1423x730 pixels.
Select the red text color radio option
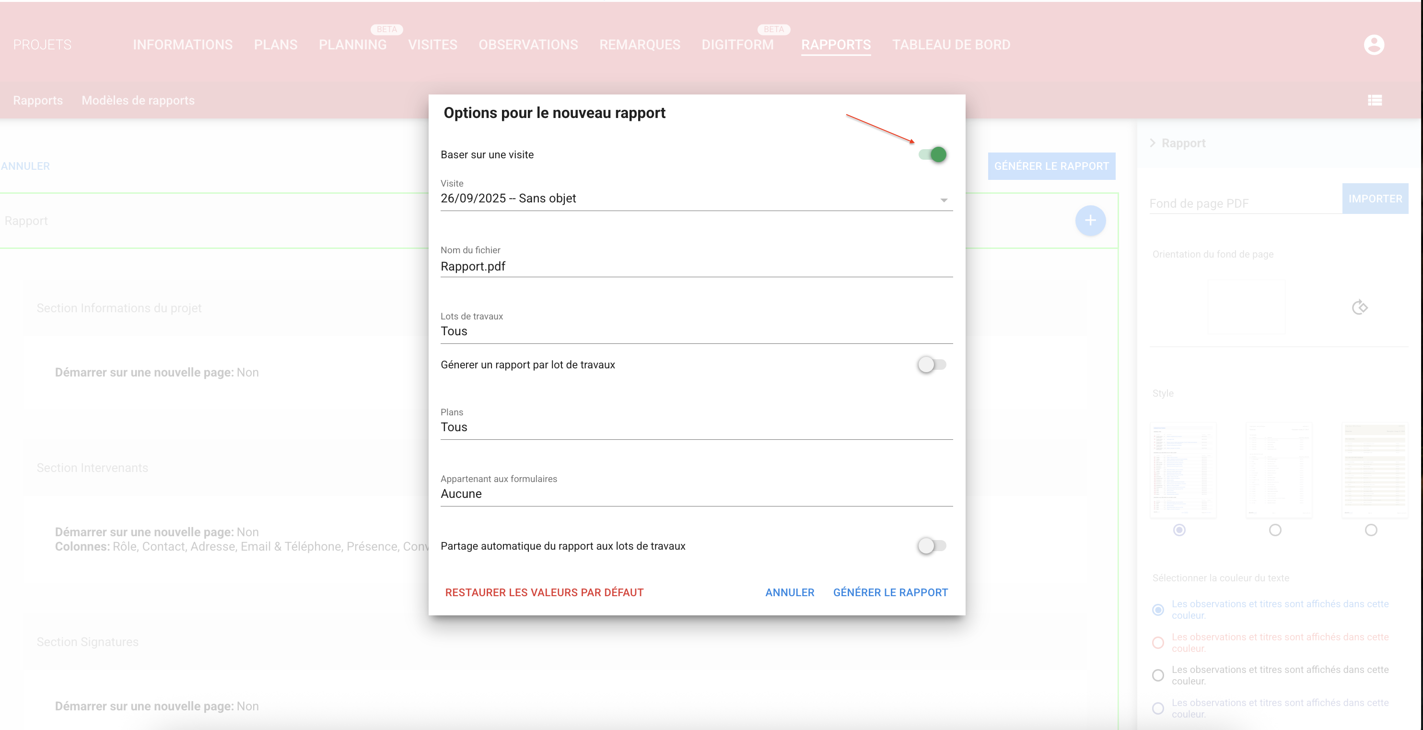[1158, 643]
